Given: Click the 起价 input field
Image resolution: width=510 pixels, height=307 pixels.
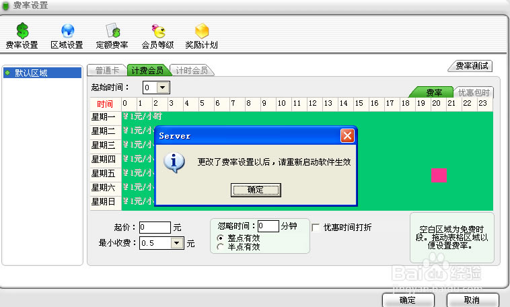Looking at the screenshot, I should coord(155,228).
